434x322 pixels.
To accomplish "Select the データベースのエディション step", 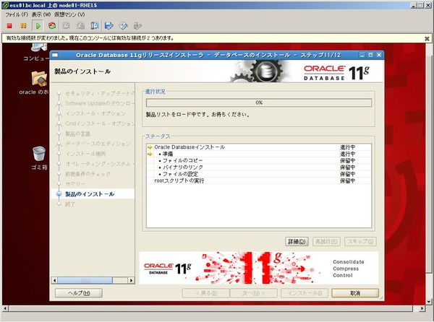I will pyautogui.click(x=97, y=144).
